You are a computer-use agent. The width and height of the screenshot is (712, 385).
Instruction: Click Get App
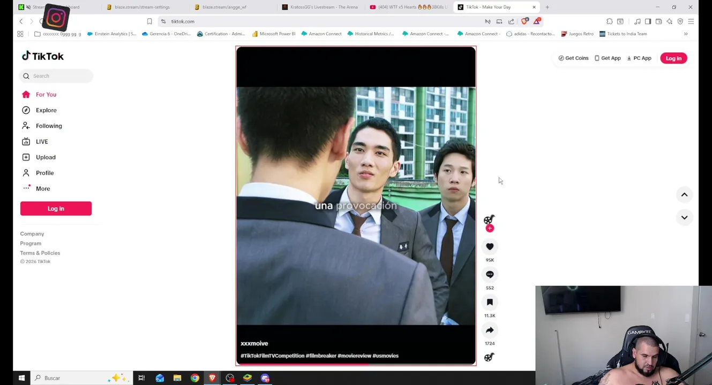608,58
